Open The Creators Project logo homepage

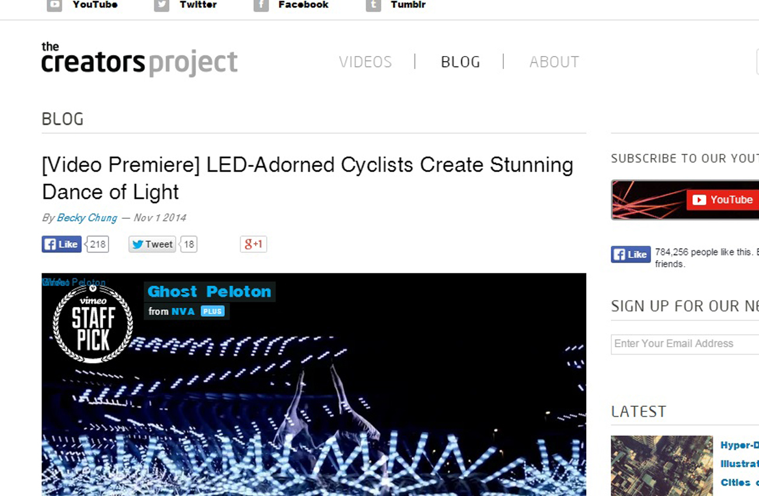[139, 60]
